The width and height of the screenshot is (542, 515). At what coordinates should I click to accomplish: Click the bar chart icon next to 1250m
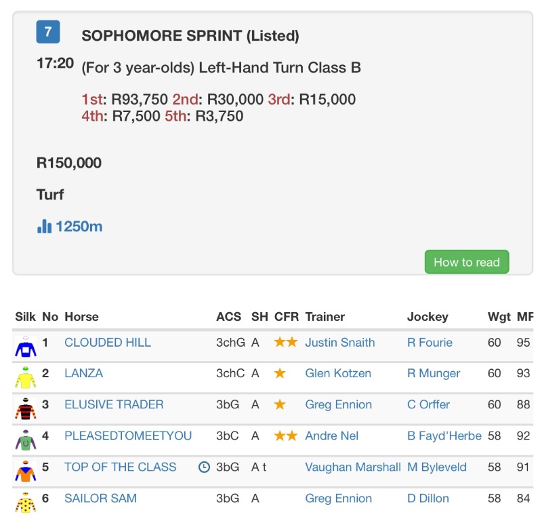44,226
